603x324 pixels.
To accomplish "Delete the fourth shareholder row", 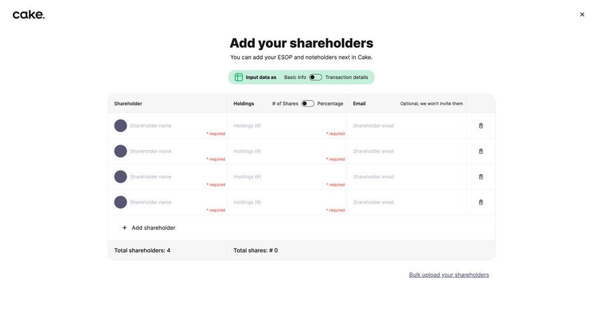I will (x=480, y=202).
